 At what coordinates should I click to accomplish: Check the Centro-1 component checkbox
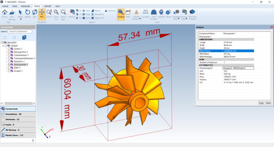tap(9, 49)
